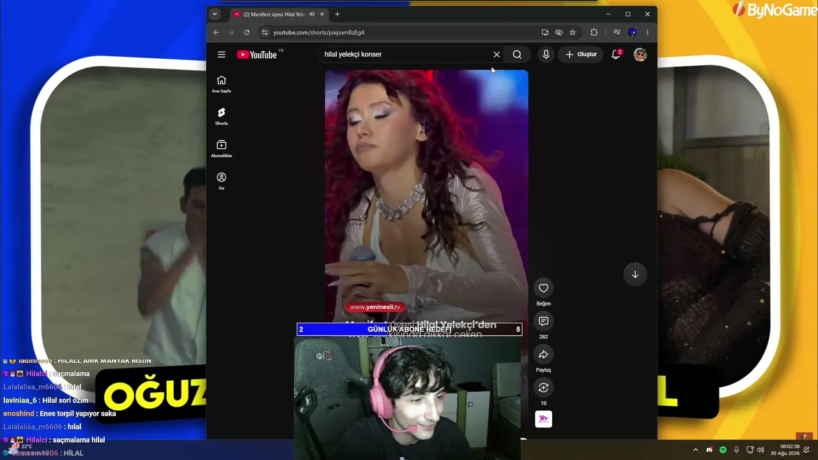818x460 pixels.
Task: Open the Oluştur create menu
Action: pyautogui.click(x=581, y=54)
